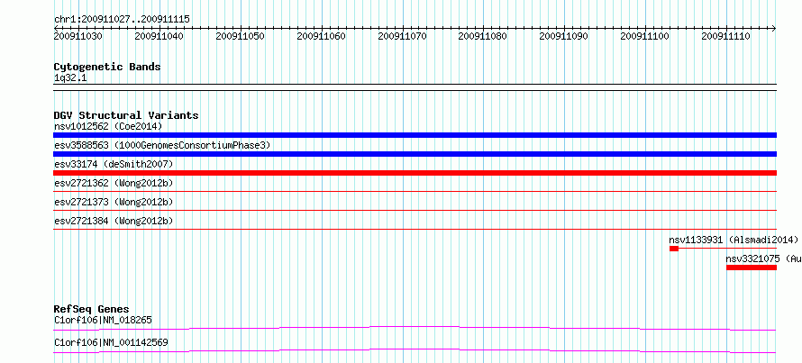802x363 pixels.
Task: Click ruler position 200911110
Action: click(725, 36)
